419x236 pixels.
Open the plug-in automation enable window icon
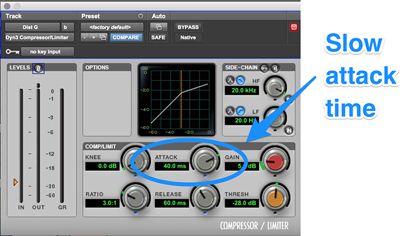point(159,27)
